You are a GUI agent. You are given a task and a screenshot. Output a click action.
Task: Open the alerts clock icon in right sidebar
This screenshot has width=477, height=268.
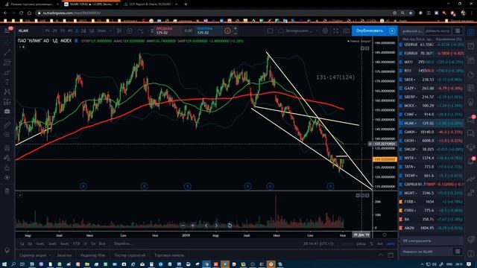pos(470,46)
